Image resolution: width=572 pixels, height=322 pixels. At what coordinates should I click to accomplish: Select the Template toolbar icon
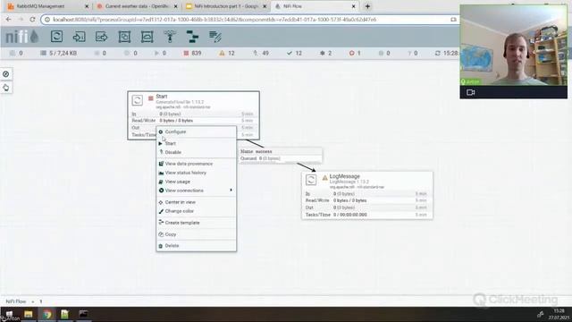[x=192, y=37]
